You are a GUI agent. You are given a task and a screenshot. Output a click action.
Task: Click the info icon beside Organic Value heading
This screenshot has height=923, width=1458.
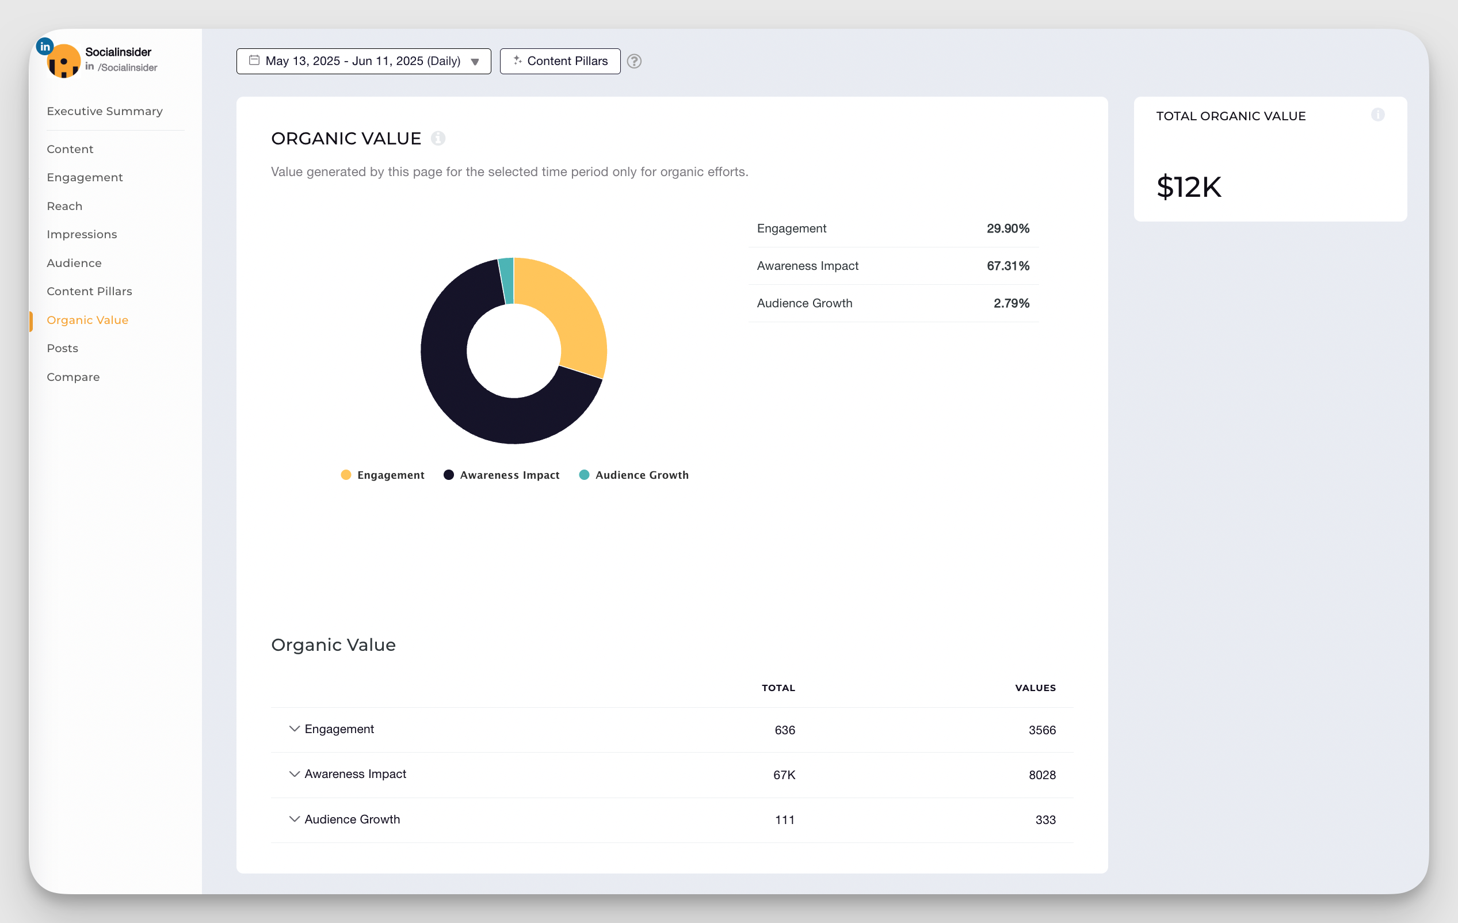[x=438, y=138]
